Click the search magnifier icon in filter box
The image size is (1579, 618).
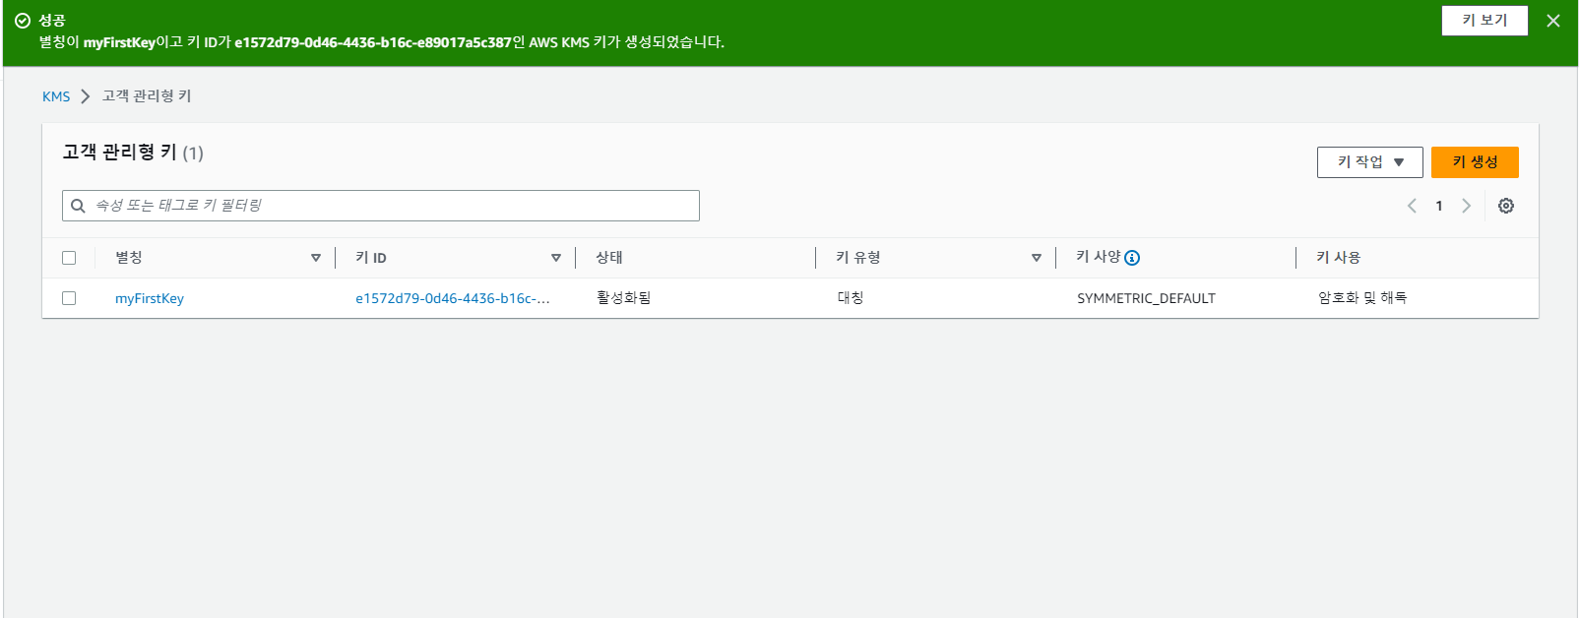(x=78, y=206)
